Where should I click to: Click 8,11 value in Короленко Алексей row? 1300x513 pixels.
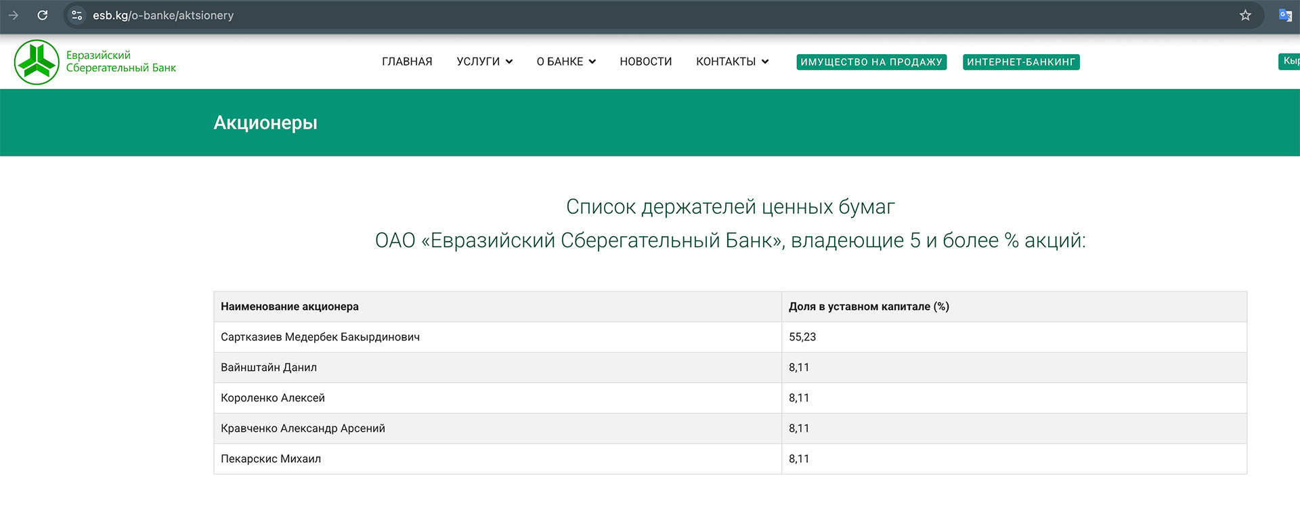[x=799, y=398]
